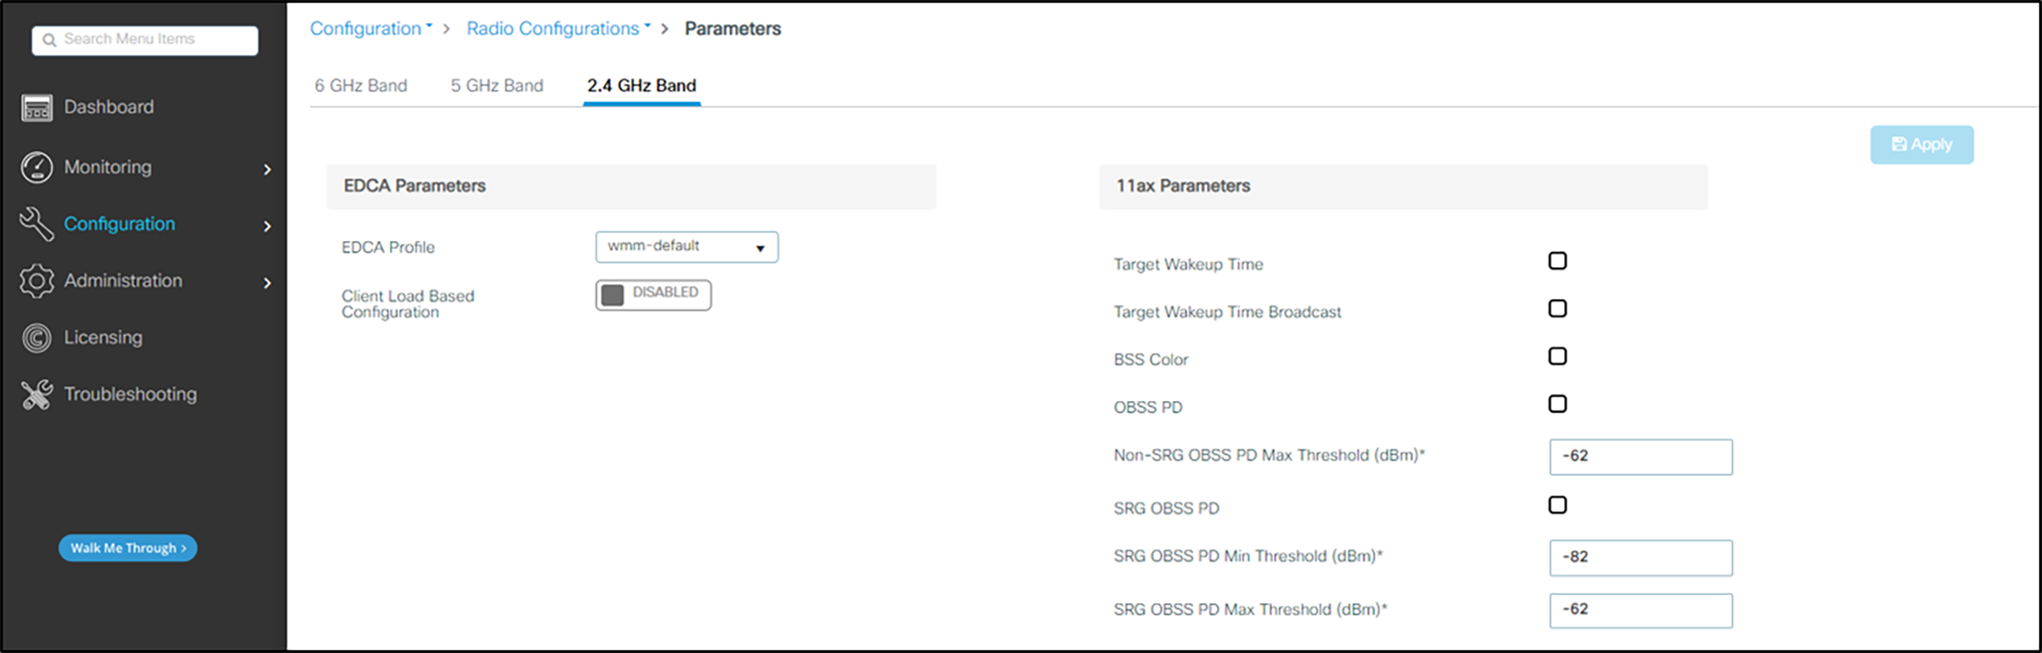Click the Administration gear icon
The height and width of the screenshot is (653, 2042).
[36, 281]
